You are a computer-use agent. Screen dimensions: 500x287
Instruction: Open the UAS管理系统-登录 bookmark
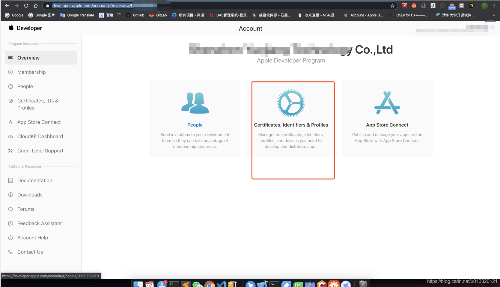[228, 15]
